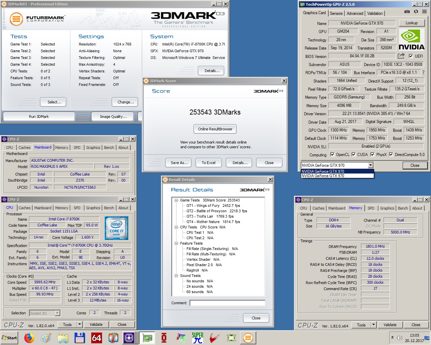431x345 pixels.
Task: Collapse the Game Tests tree node
Action: [x=176, y=200]
